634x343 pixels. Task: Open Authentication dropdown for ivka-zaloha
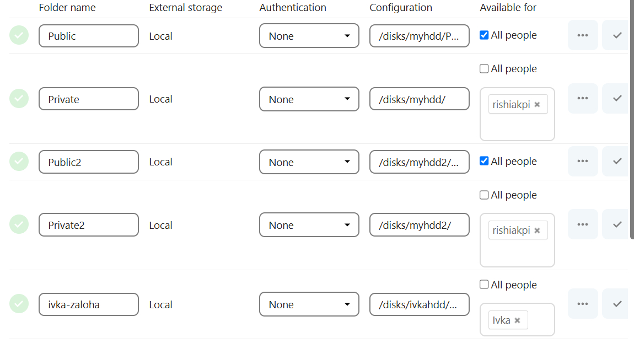click(309, 304)
